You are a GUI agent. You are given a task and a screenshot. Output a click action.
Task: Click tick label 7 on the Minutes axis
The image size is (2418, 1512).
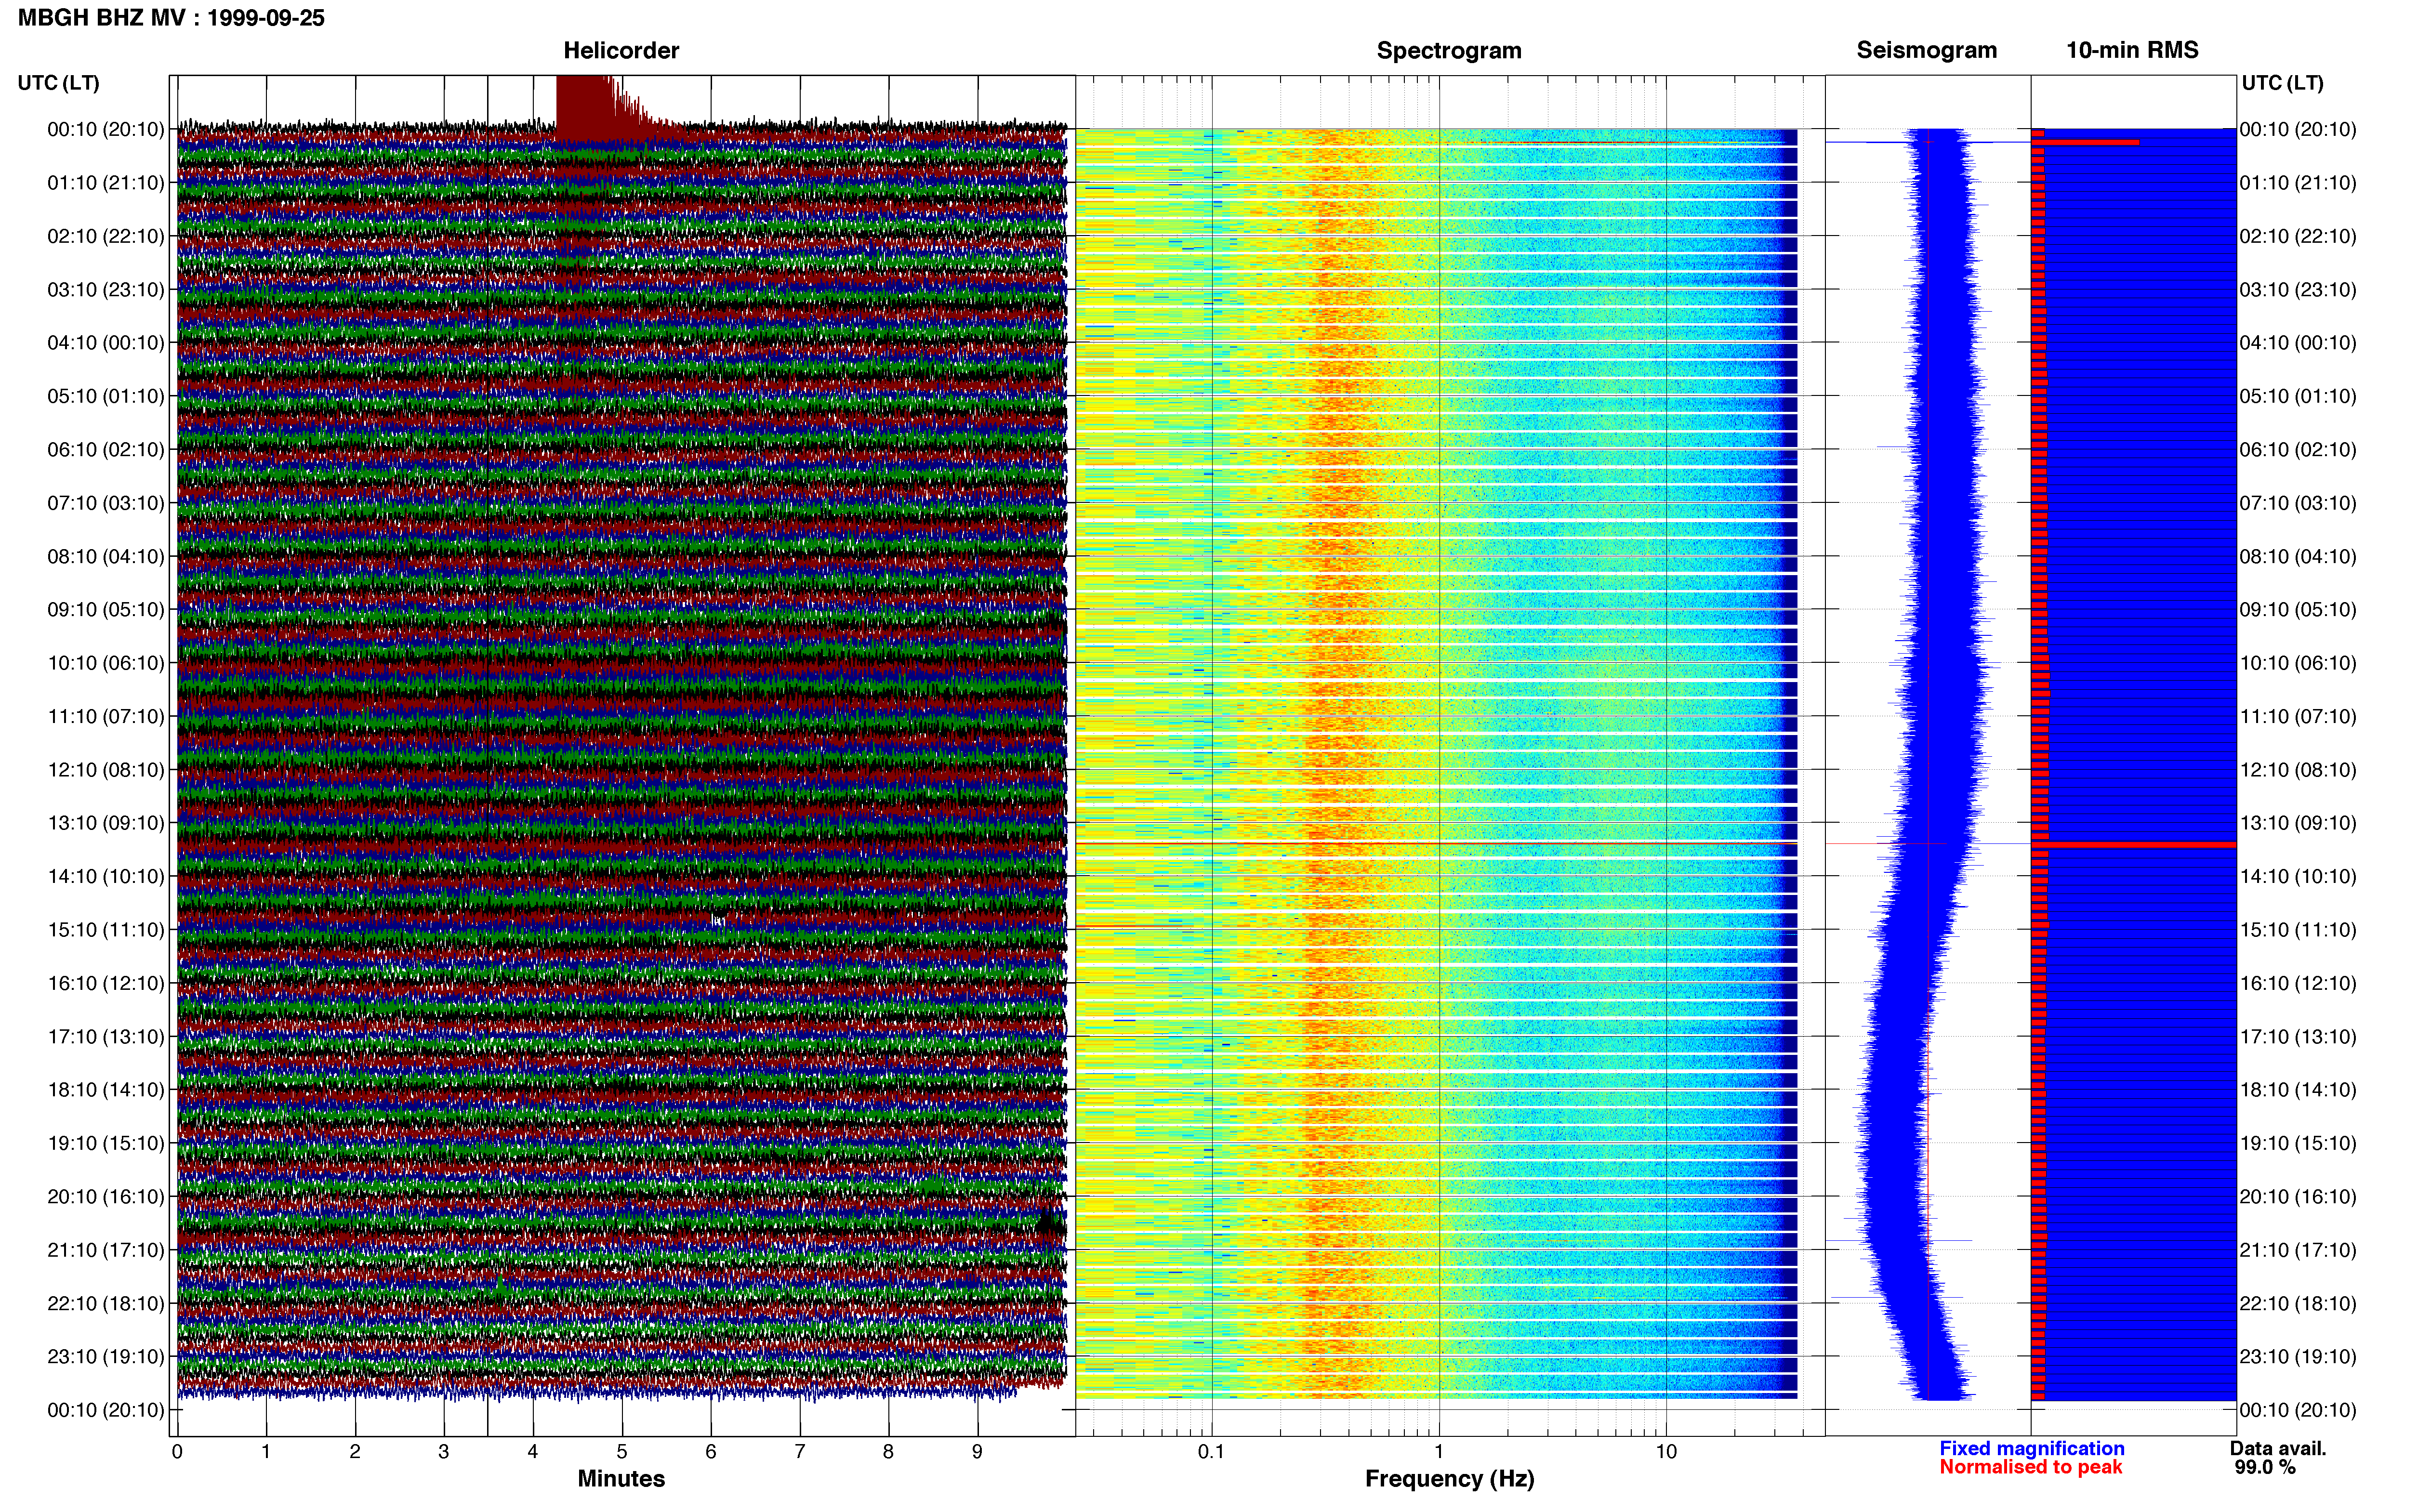(x=800, y=1452)
